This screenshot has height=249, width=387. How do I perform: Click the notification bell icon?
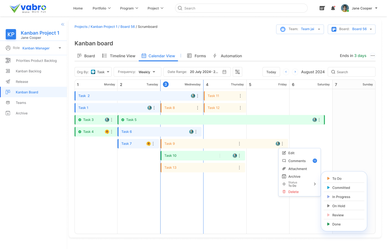(333, 8)
